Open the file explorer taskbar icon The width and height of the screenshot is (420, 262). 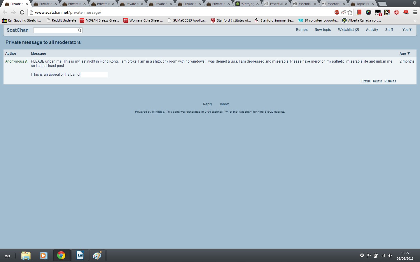tap(26, 256)
